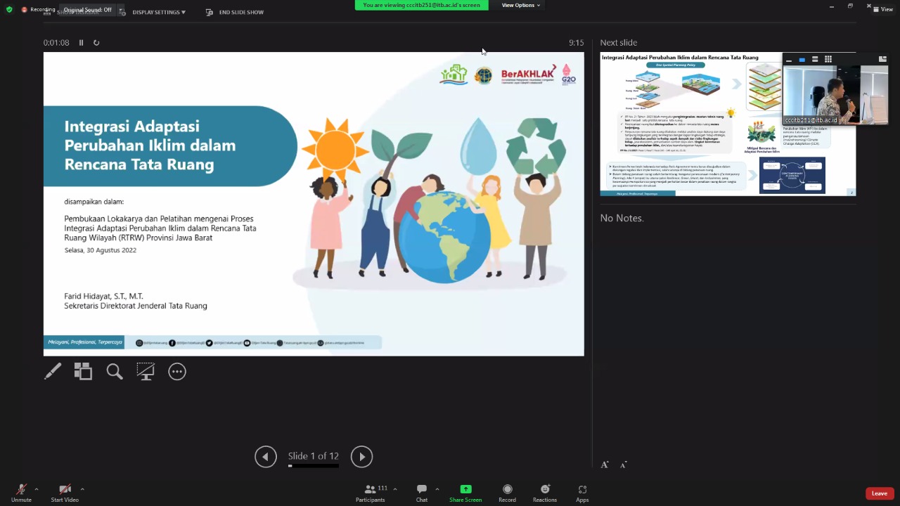Click the red Leave button
This screenshot has height=506, width=900.
(879, 493)
